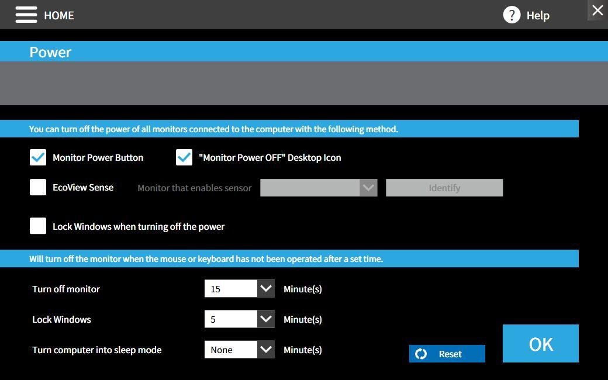Open the Lock Windows minutes dropdown arrow

coord(266,319)
